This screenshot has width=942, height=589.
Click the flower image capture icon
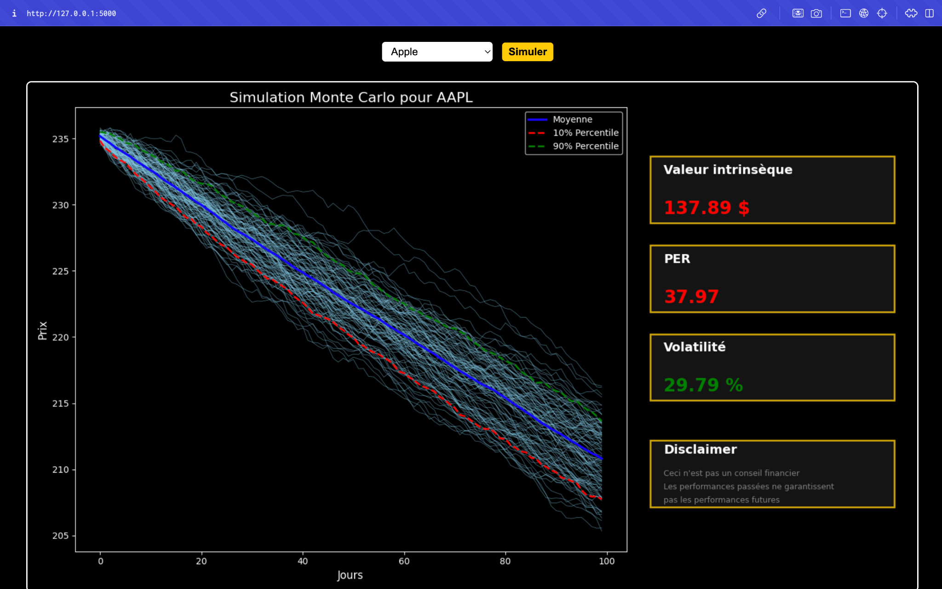(798, 13)
